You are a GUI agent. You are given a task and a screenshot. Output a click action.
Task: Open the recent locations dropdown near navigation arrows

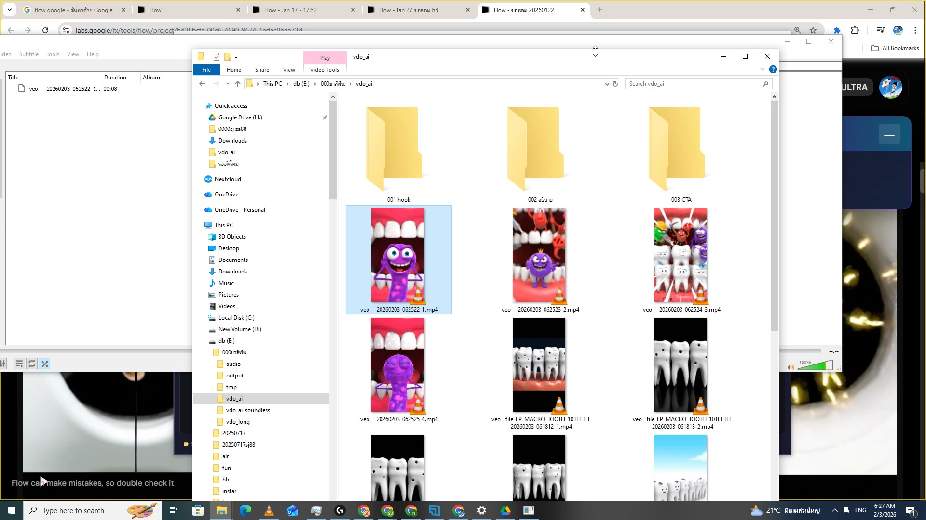(228, 83)
